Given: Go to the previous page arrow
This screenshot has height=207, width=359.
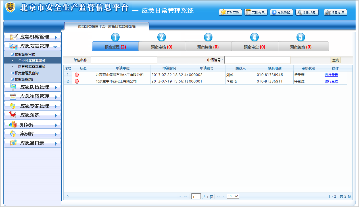Looking at the screenshot, I should (185, 196).
